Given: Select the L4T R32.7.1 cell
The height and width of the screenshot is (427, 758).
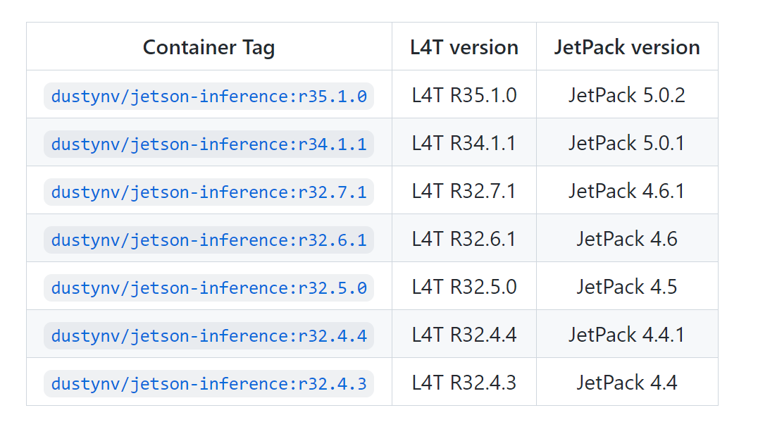Looking at the screenshot, I should pos(464,190).
